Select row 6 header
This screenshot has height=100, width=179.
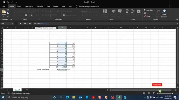2,43
